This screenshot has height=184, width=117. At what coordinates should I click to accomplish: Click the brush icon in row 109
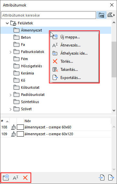point(13,134)
